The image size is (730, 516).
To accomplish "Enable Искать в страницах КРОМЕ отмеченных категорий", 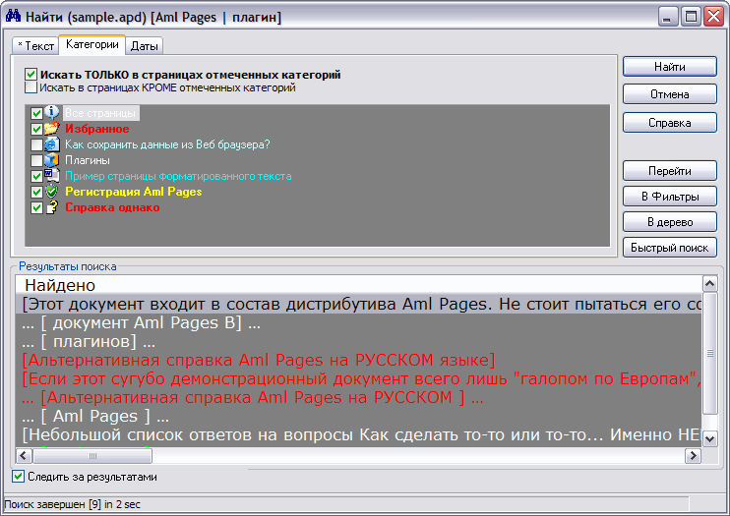I will [30, 87].
